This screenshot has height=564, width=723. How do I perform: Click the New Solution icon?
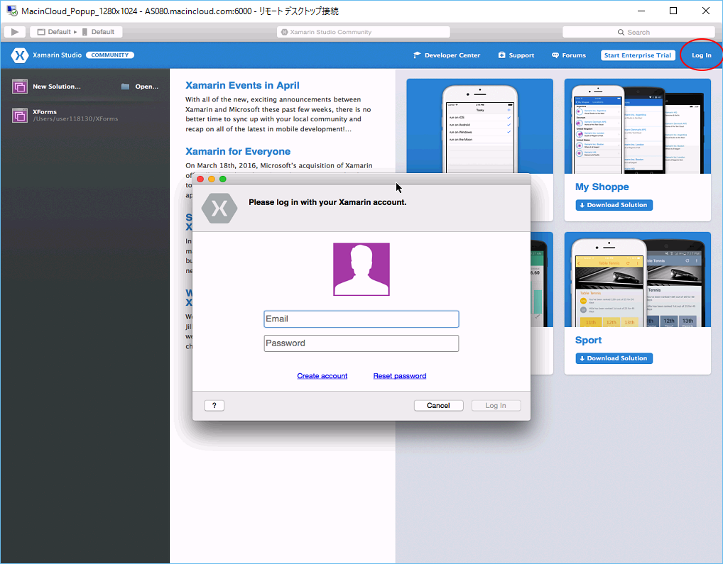pos(20,87)
